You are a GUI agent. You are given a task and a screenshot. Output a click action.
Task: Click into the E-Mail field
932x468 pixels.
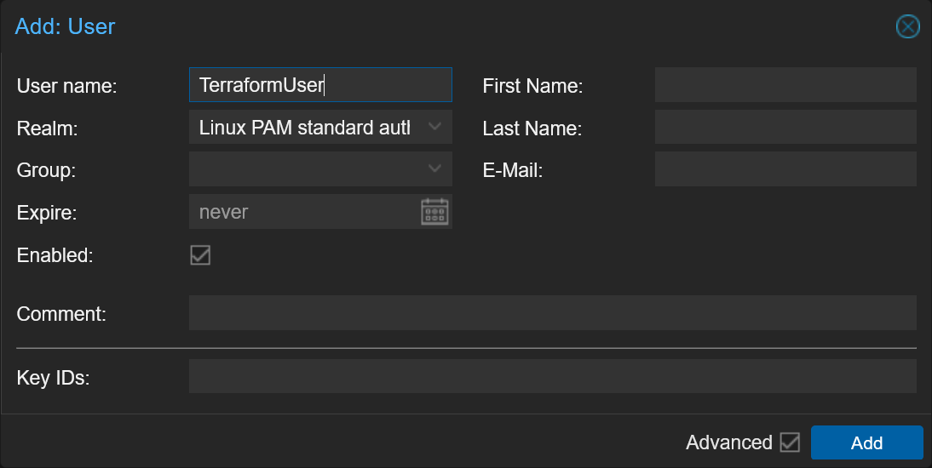click(785, 169)
